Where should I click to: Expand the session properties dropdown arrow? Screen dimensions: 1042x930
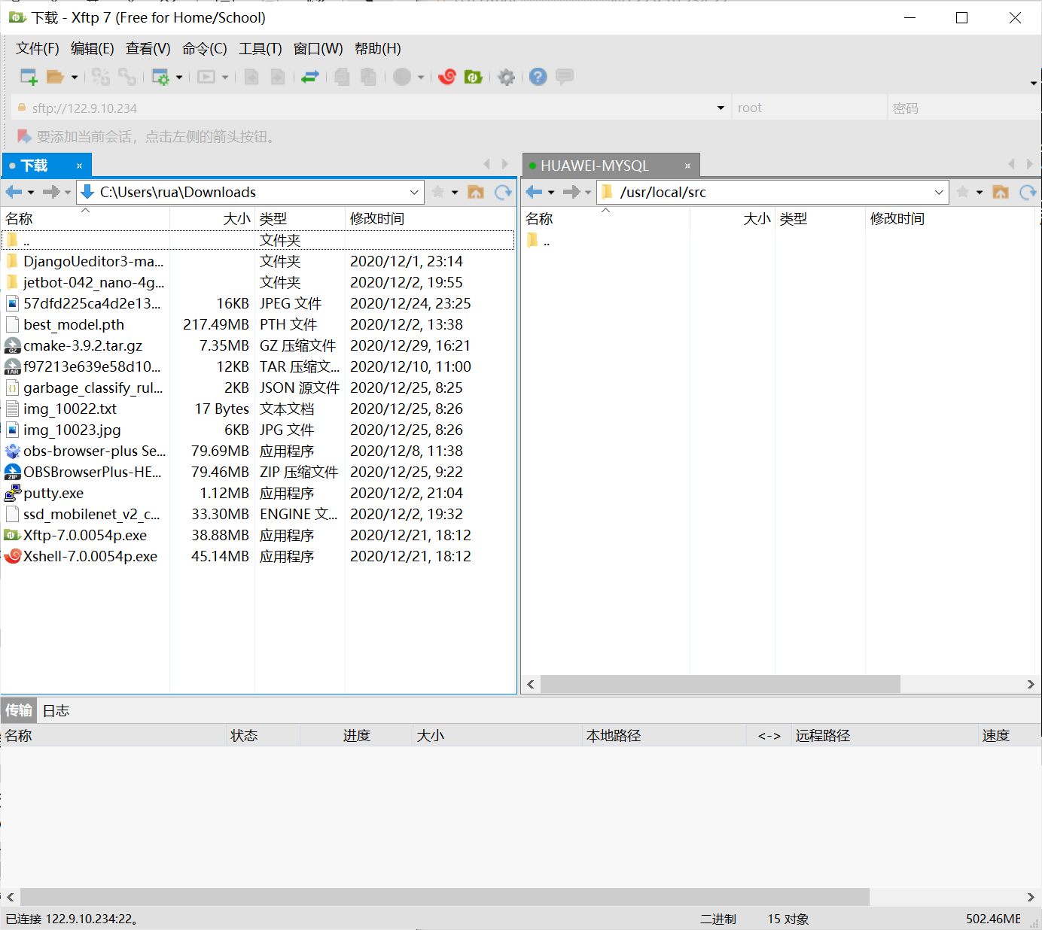[179, 77]
